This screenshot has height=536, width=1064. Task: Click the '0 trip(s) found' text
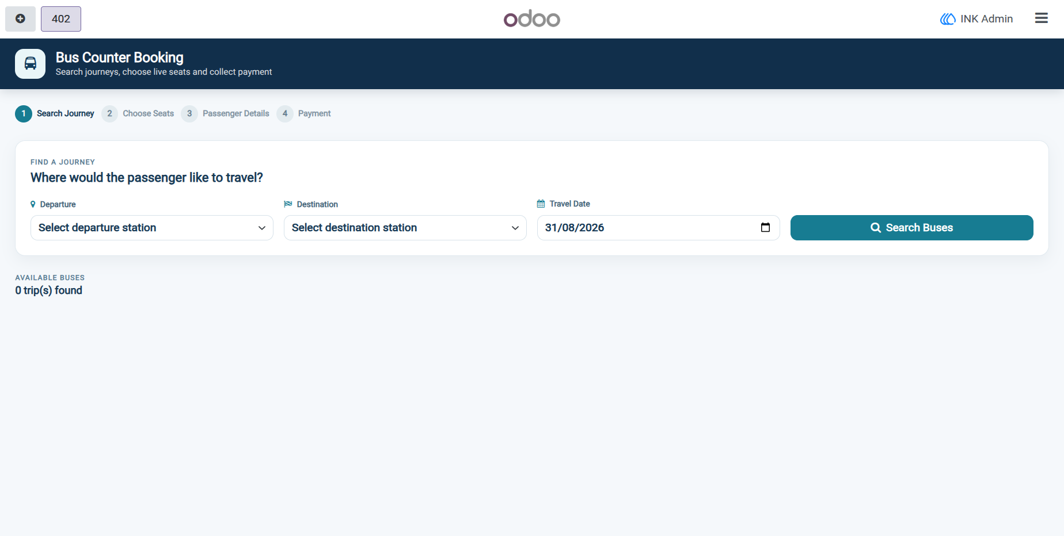(49, 290)
